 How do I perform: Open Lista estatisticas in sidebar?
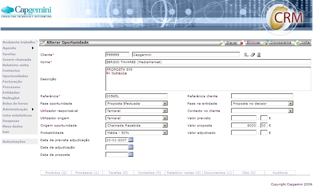pyautogui.click(x=17, y=115)
